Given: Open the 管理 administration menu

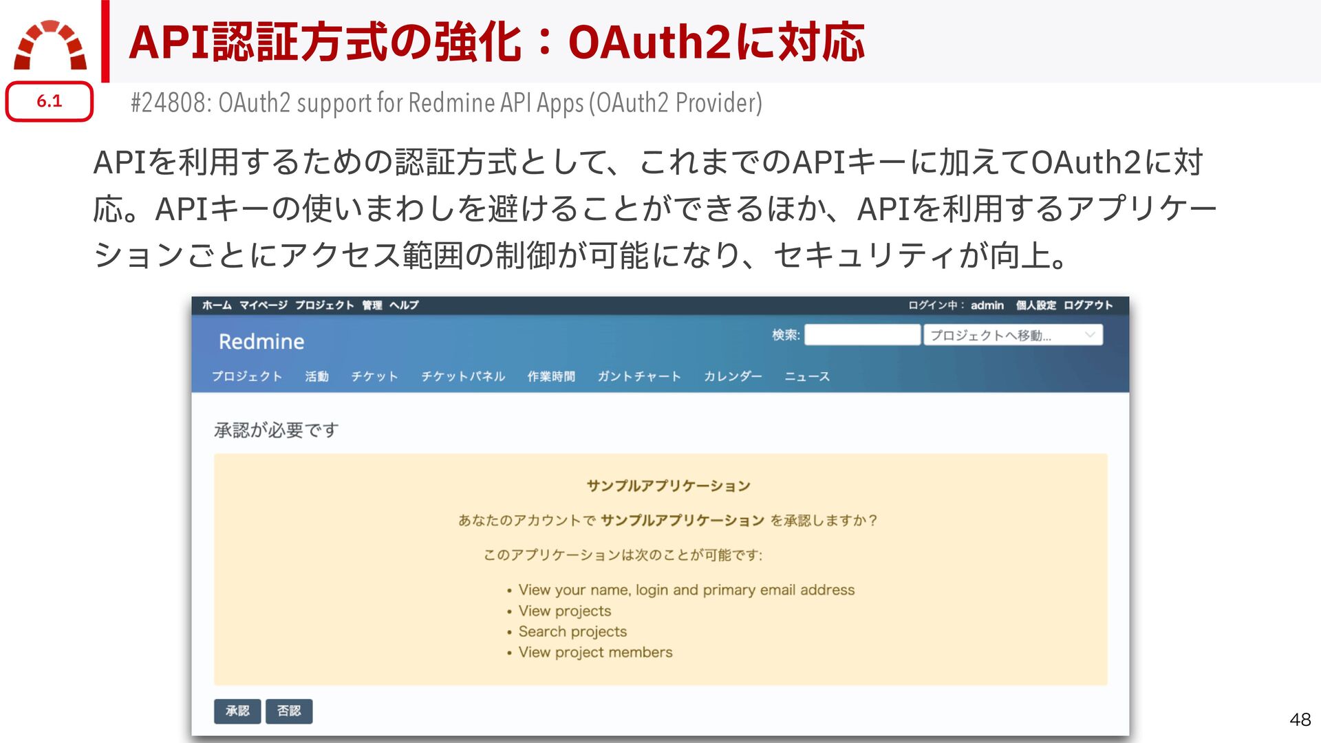Looking at the screenshot, I should (x=372, y=305).
